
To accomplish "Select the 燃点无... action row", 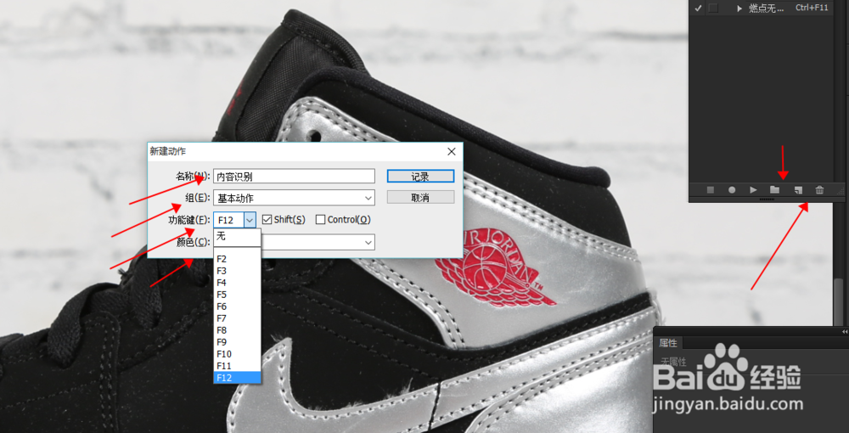I will click(762, 8).
